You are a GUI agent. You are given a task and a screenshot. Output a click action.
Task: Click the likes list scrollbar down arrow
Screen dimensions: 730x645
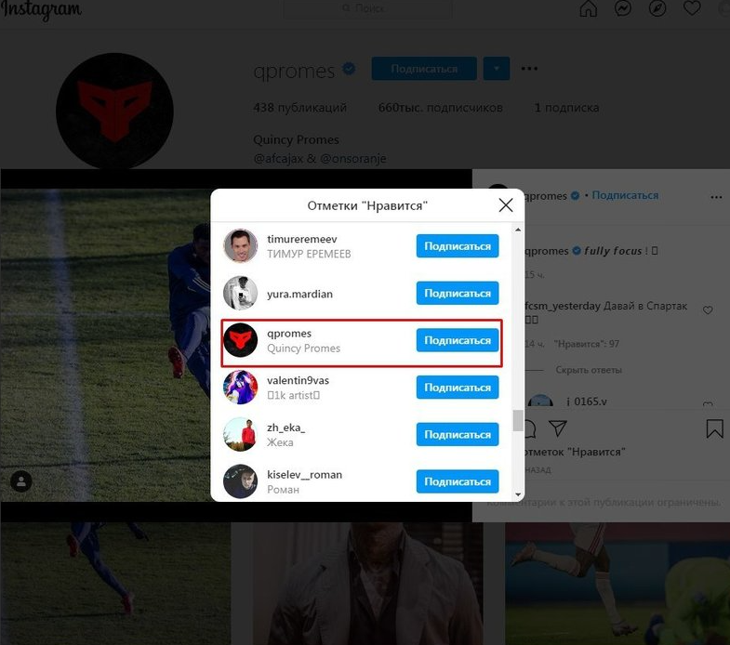(x=518, y=494)
